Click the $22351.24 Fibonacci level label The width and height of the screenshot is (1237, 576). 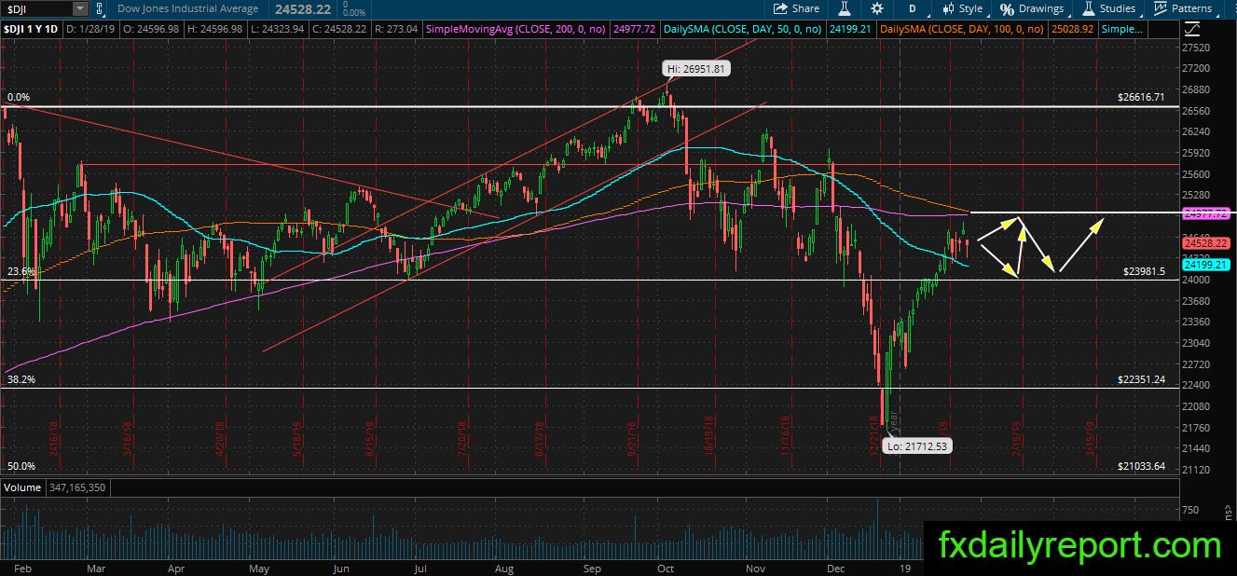(x=1141, y=379)
